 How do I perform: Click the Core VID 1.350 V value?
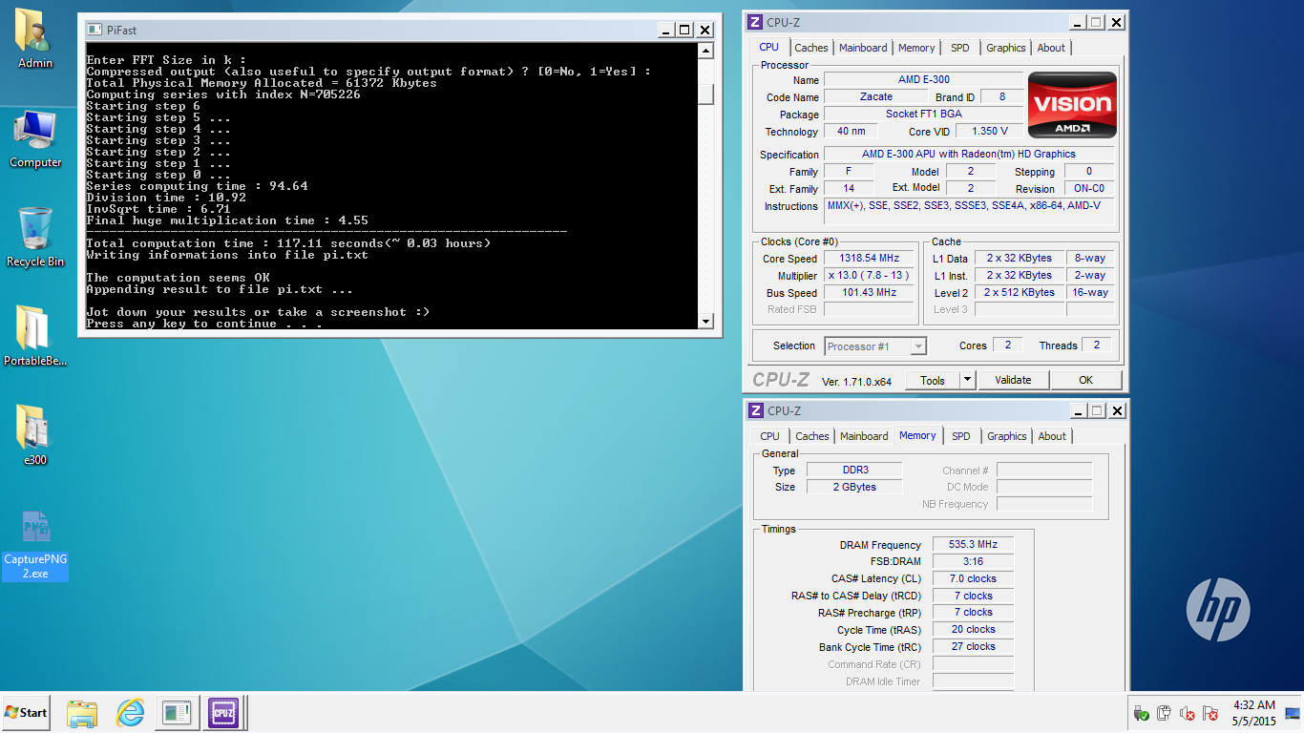[x=989, y=131]
